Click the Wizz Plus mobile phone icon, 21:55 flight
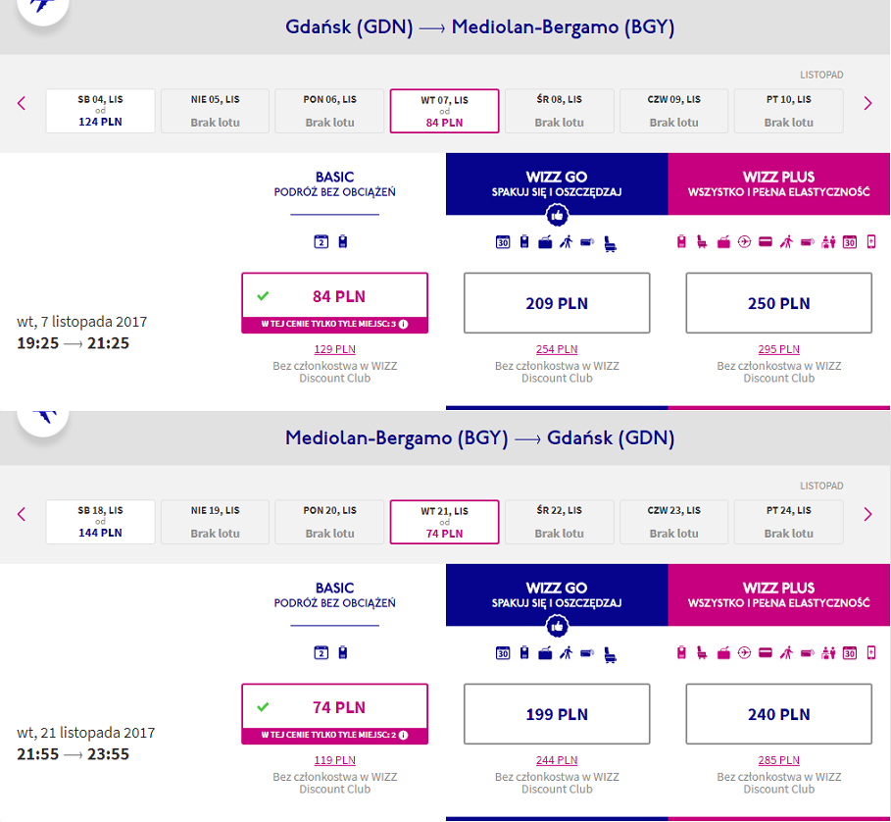 point(871,652)
